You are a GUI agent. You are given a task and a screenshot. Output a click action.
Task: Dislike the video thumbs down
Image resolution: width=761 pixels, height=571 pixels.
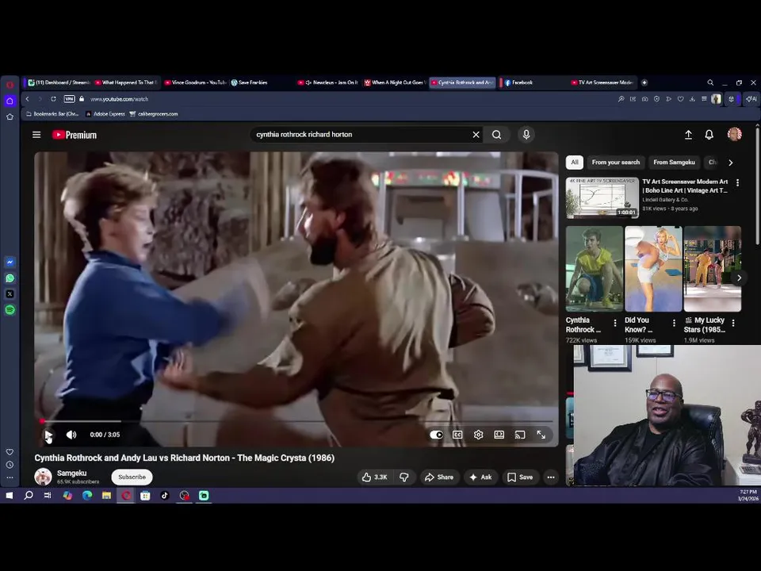[x=403, y=477]
